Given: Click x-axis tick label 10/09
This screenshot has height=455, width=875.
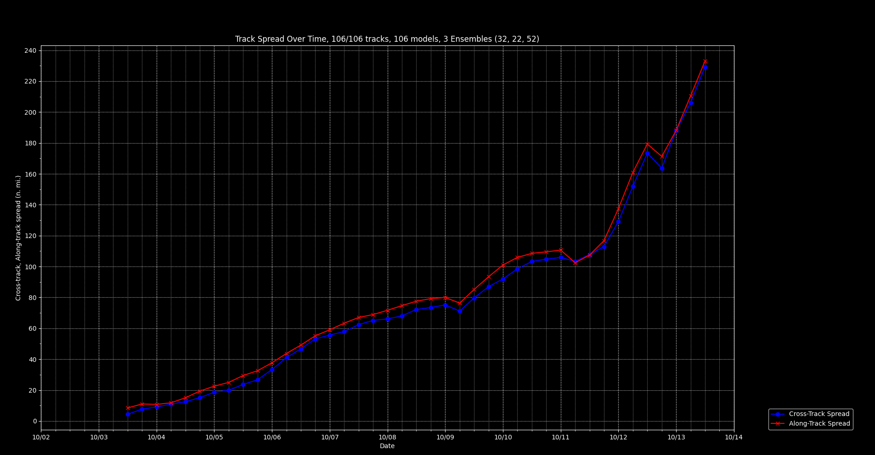Looking at the screenshot, I should point(445,438).
